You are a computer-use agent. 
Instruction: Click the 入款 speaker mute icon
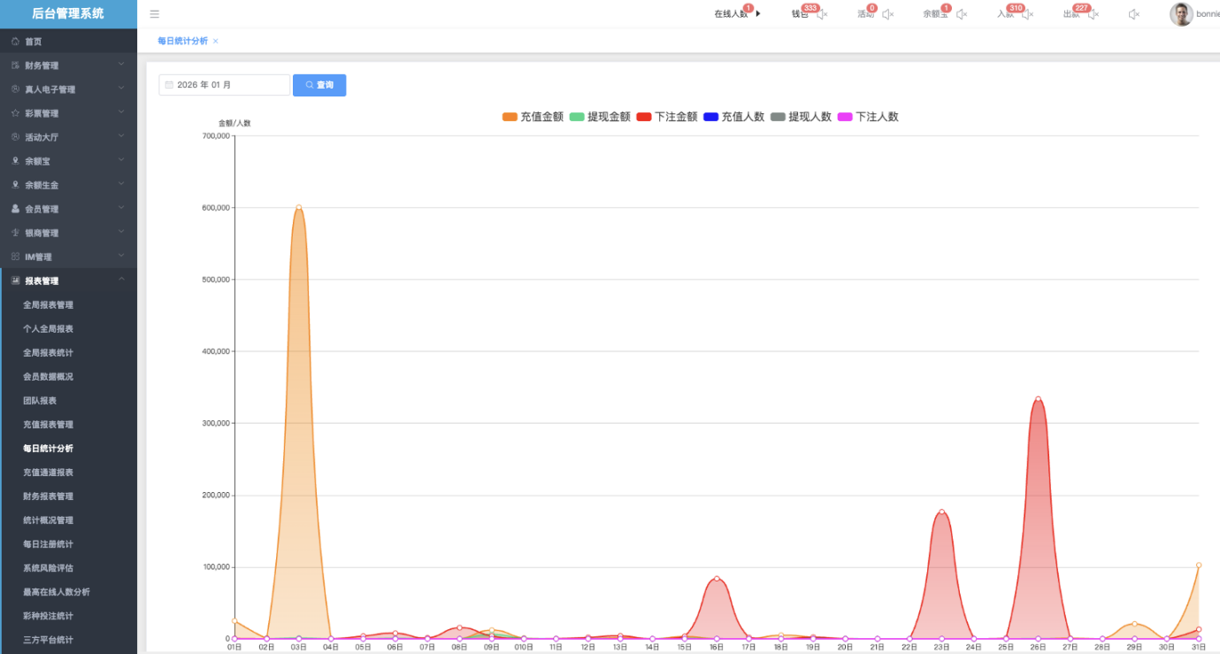coord(1027,14)
